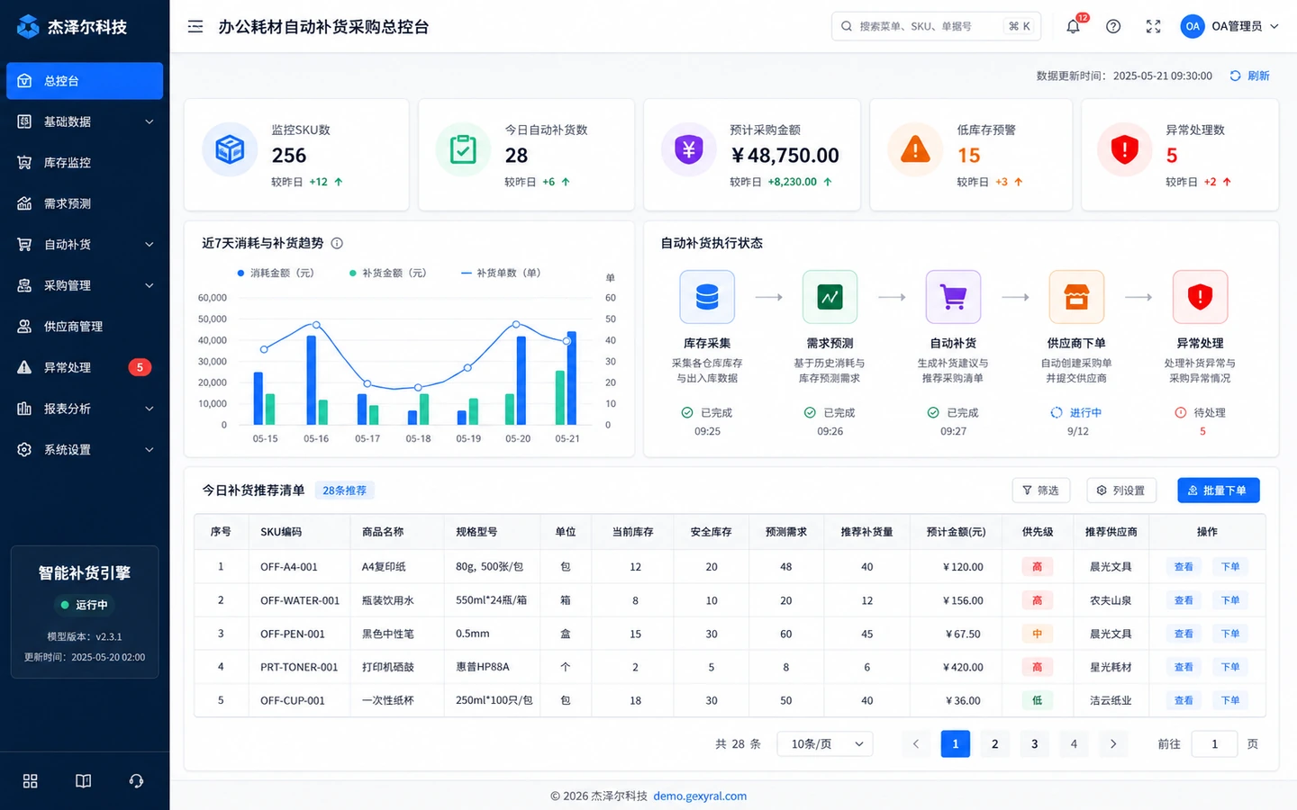Click the 自动补货 shopping cart step icon

[x=953, y=297]
